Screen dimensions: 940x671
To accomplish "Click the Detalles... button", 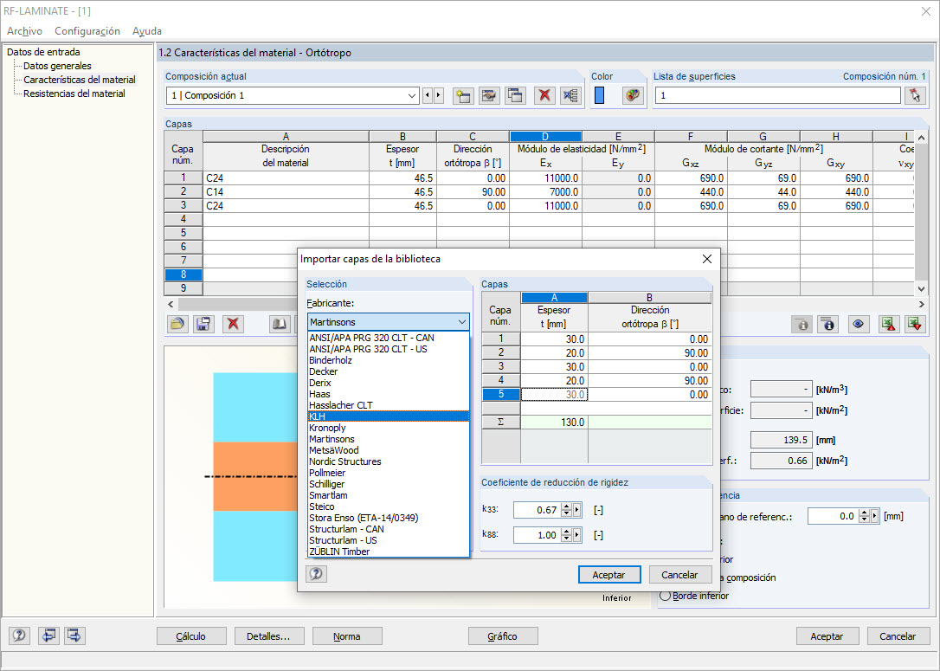I will coord(268,636).
